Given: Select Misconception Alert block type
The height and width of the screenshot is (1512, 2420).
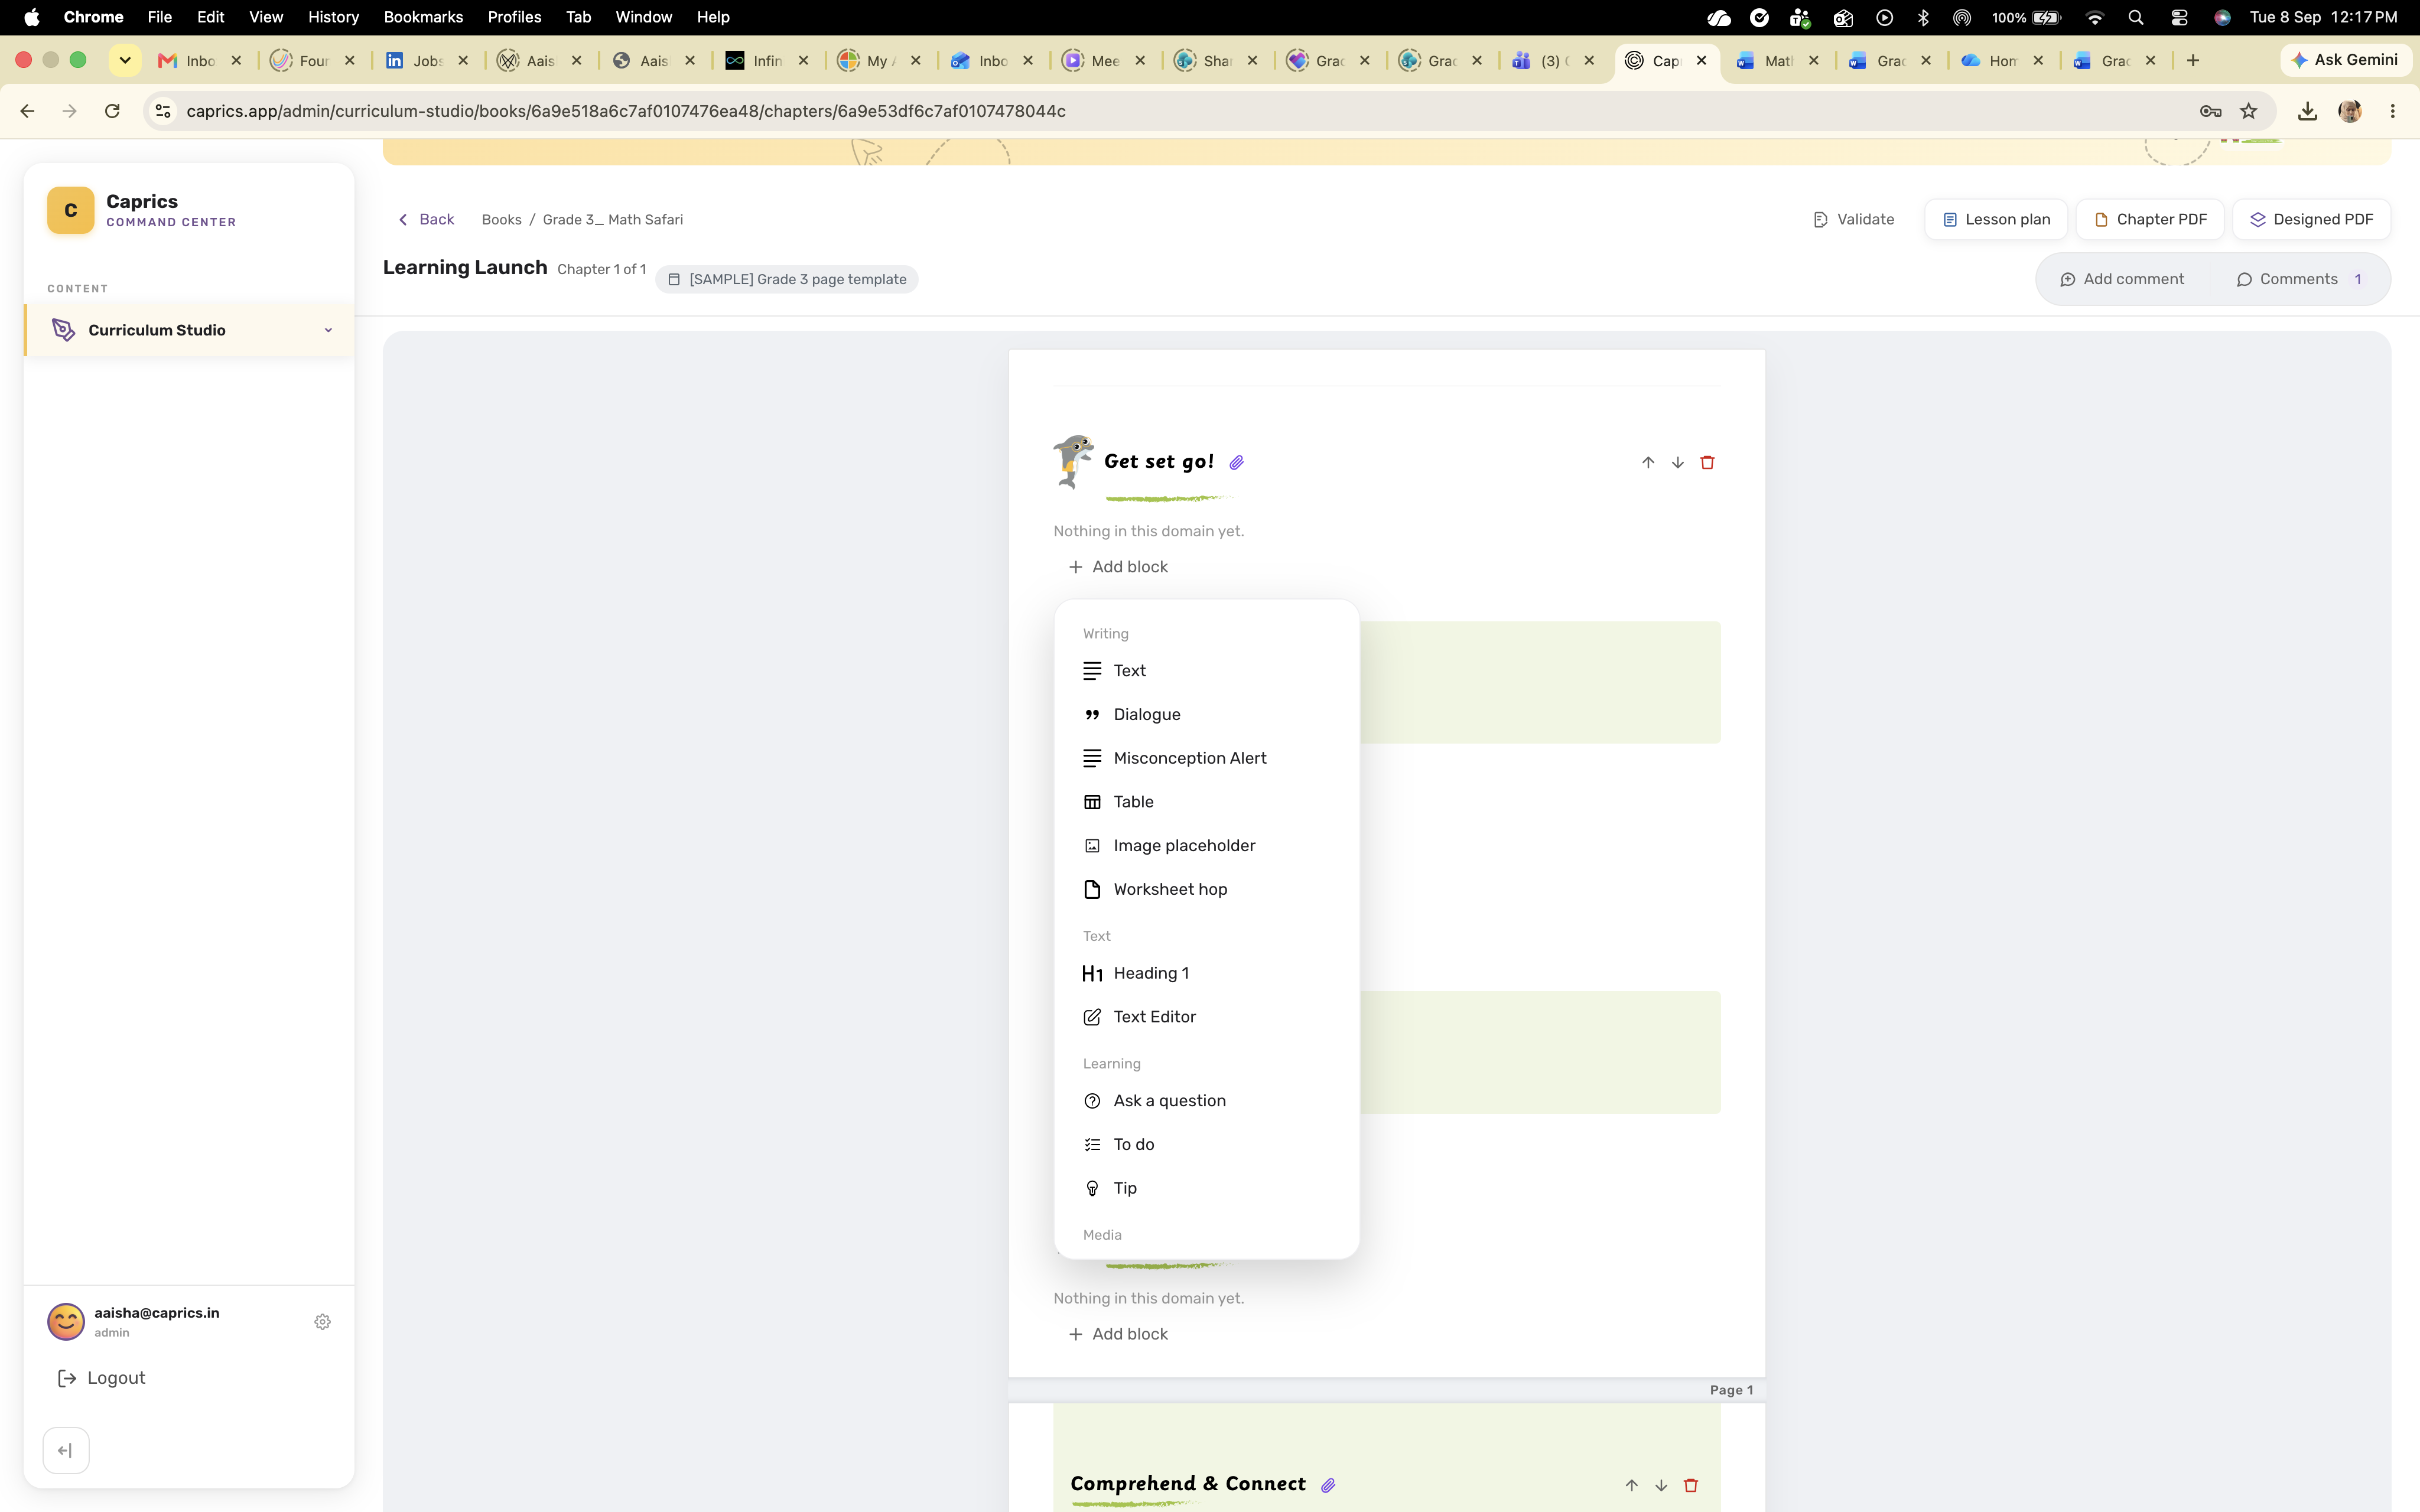Looking at the screenshot, I should [x=1190, y=758].
